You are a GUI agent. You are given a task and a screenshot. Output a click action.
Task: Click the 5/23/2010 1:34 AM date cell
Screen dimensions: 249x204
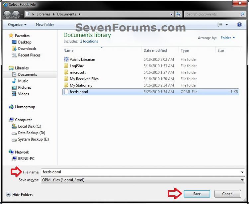[159, 92]
